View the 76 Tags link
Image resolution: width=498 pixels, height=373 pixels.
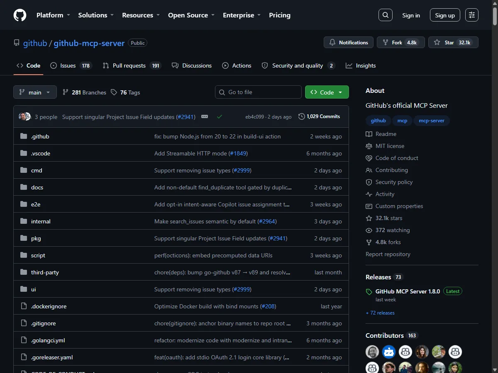pos(125,92)
